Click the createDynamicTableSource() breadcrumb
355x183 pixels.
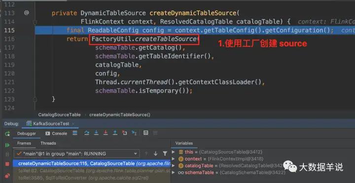pyautogui.click(x=120, y=115)
